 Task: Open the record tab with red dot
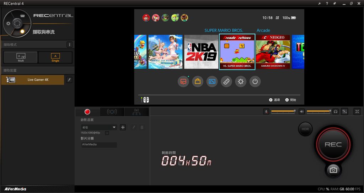pos(87,112)
